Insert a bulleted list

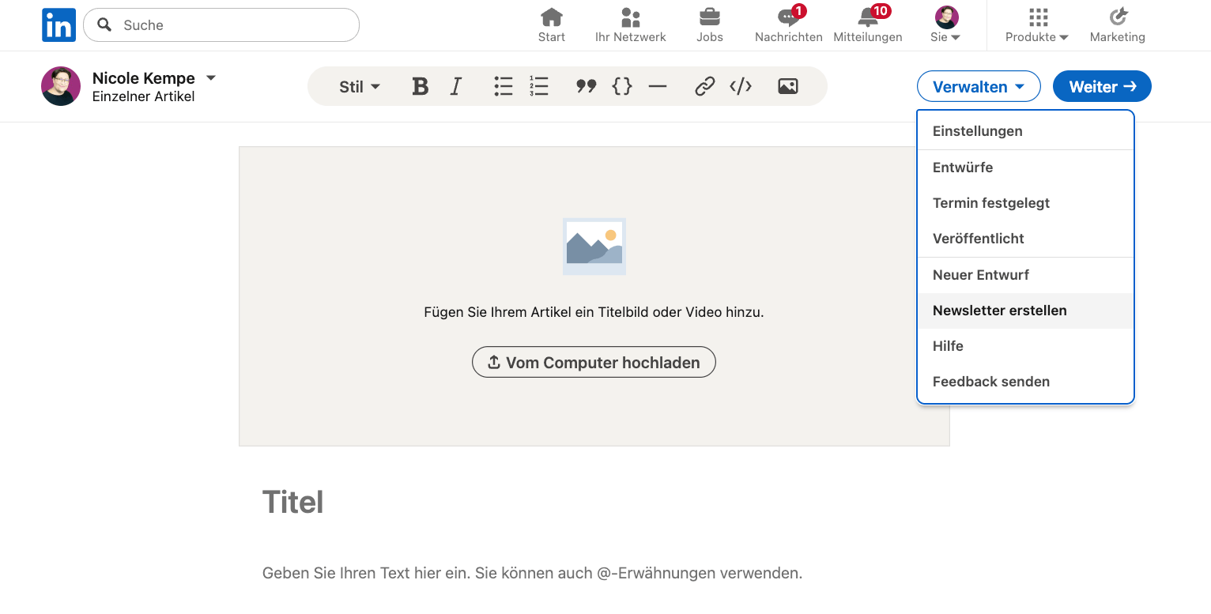tap(504, 86)
